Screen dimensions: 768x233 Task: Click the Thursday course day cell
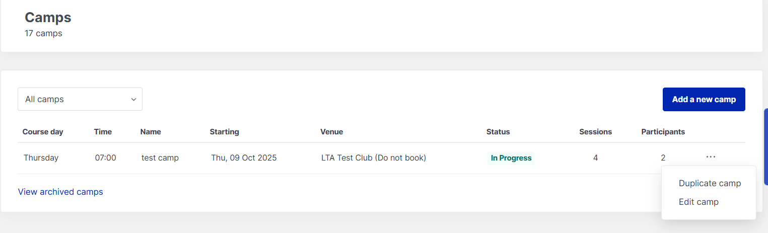[x=41, y=158]
